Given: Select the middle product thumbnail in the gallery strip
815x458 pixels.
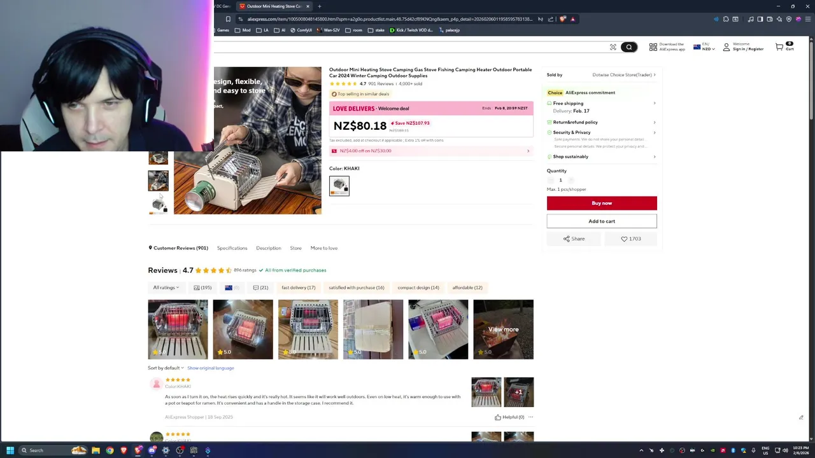Looking at the screenshot, I should click(x=159, y=181).
